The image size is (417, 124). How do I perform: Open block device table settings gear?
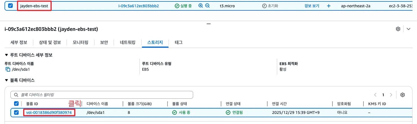[403, 95]
